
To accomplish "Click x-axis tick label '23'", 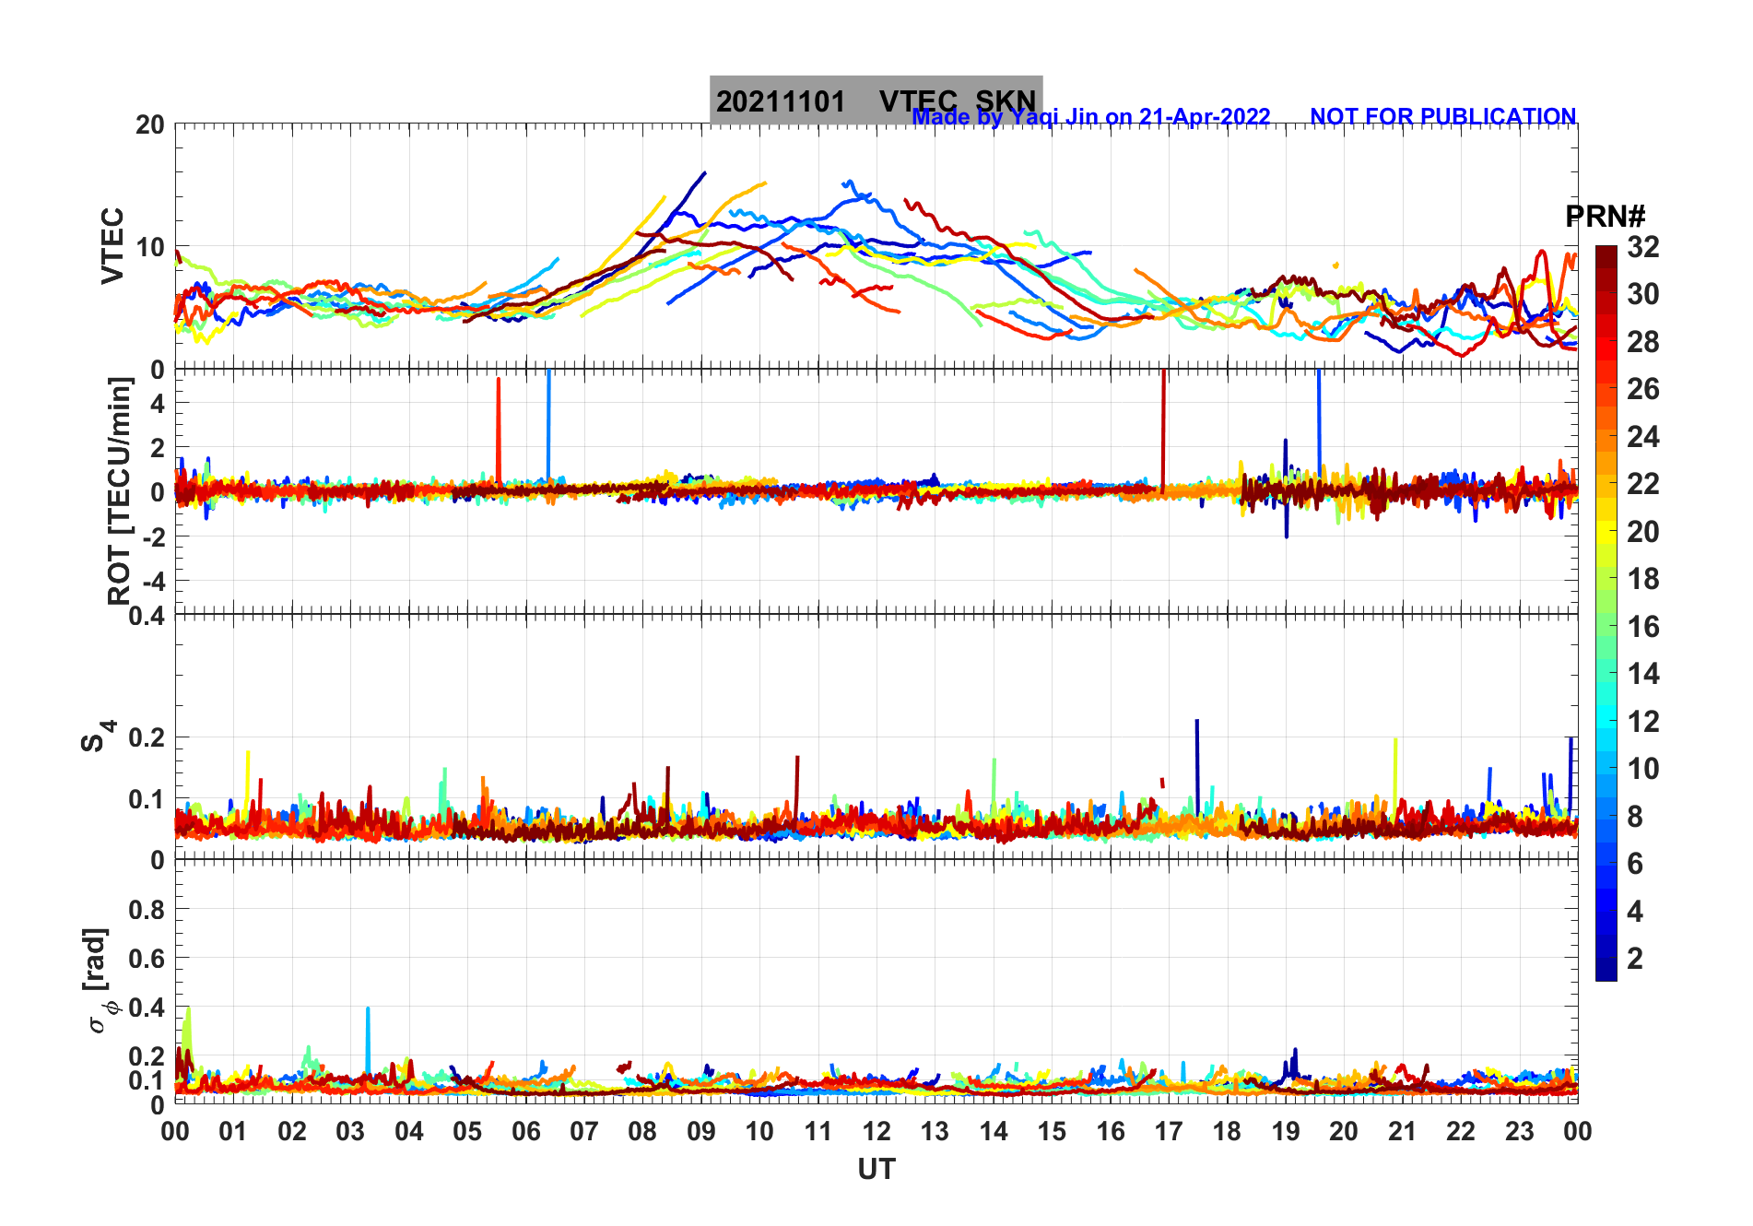I will 1519,1131.
